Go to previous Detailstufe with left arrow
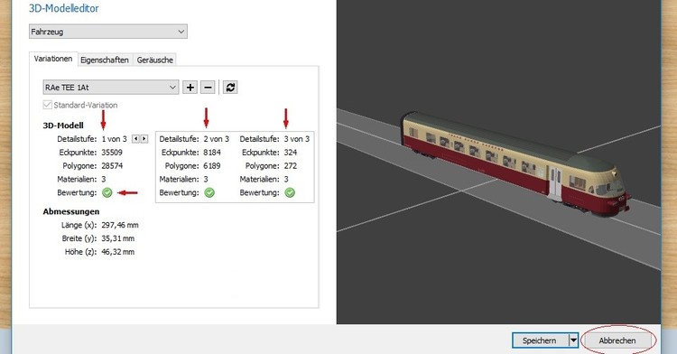Viewport: 677px width, 354px height. point(135,138)
